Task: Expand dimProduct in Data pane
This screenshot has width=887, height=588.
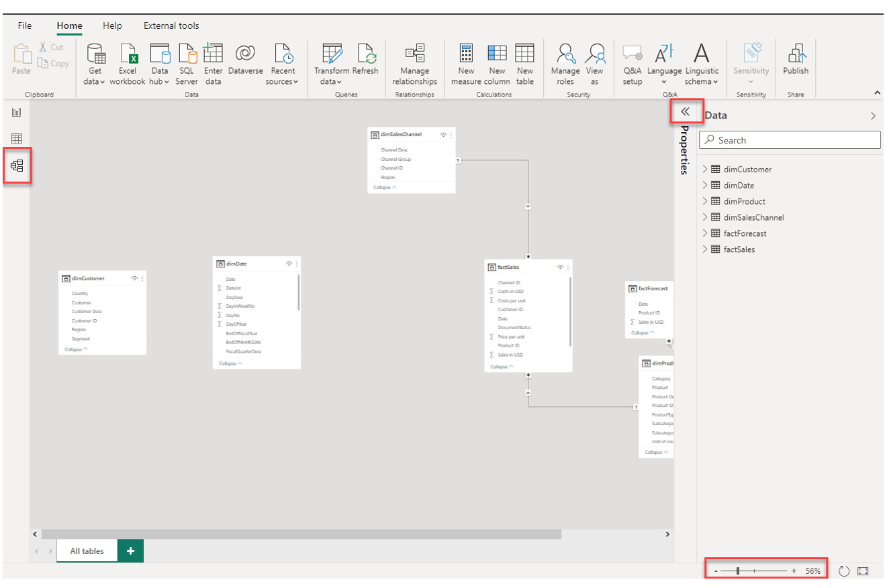Action: pos(705,201)
